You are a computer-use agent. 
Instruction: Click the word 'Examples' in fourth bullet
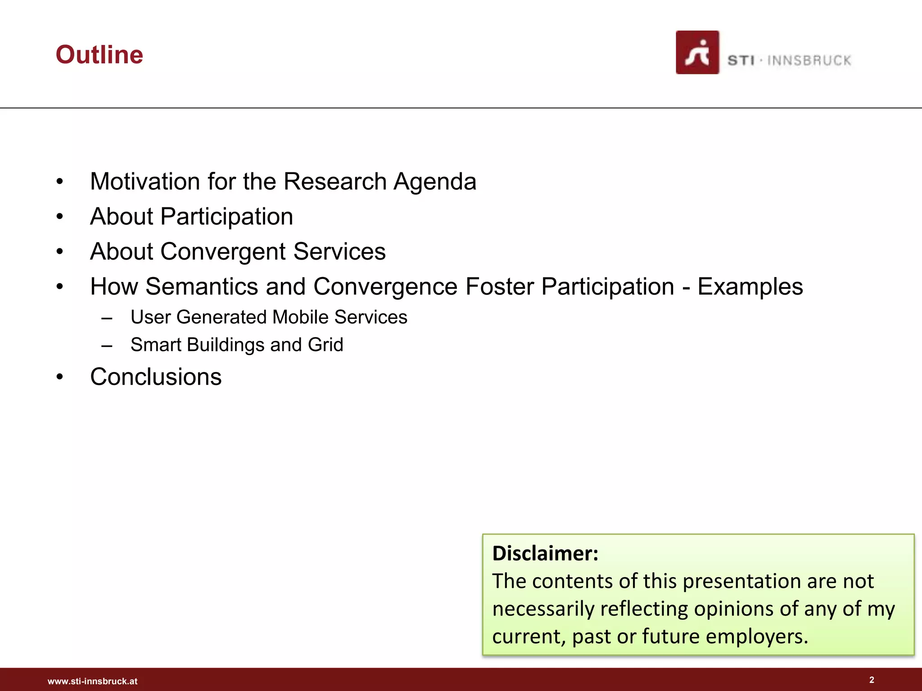pos(750,287)
